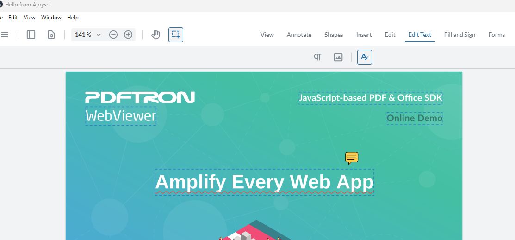Open the Help menu
This screenshot has width=515, height=240.
73,18
